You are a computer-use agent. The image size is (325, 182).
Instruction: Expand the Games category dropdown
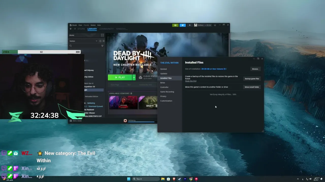[96, 41]
